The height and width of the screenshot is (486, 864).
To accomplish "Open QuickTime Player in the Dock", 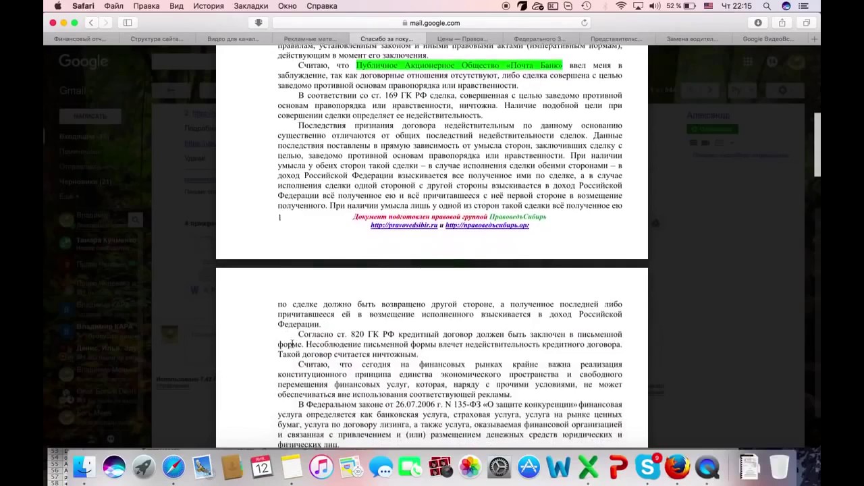I will pyautogui.click(x=707, y=467).
